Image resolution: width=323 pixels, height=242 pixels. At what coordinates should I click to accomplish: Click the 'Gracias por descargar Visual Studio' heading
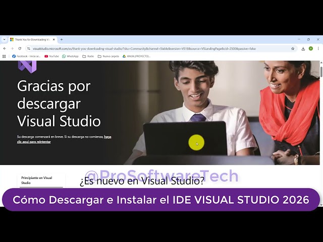point(59,103)
